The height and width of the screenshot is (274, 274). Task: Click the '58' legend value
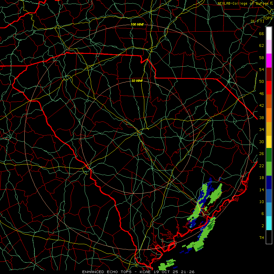click(262, 58)
